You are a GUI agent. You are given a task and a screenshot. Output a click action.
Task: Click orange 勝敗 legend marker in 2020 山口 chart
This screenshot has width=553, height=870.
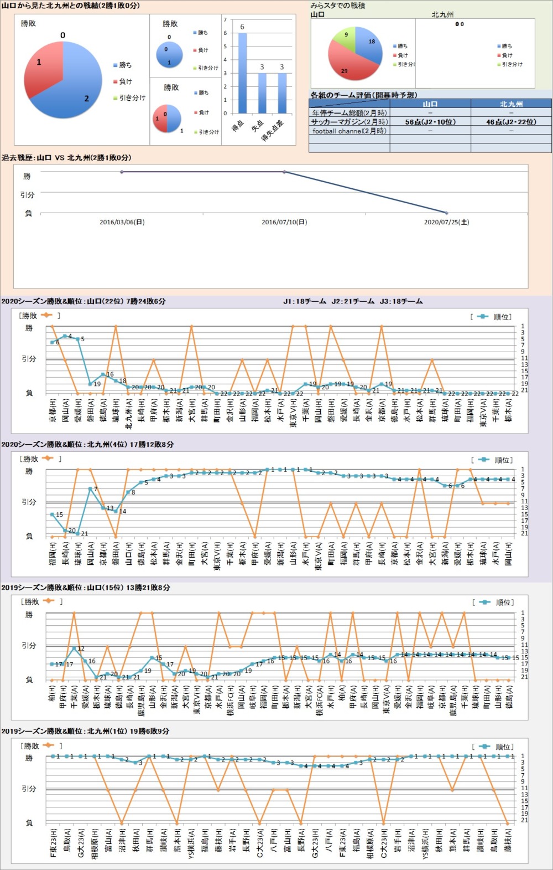tap(46, 315)
